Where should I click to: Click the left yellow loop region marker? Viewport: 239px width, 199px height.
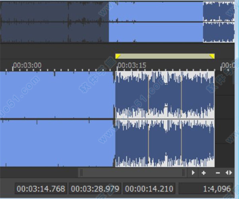tap(118, 57)
